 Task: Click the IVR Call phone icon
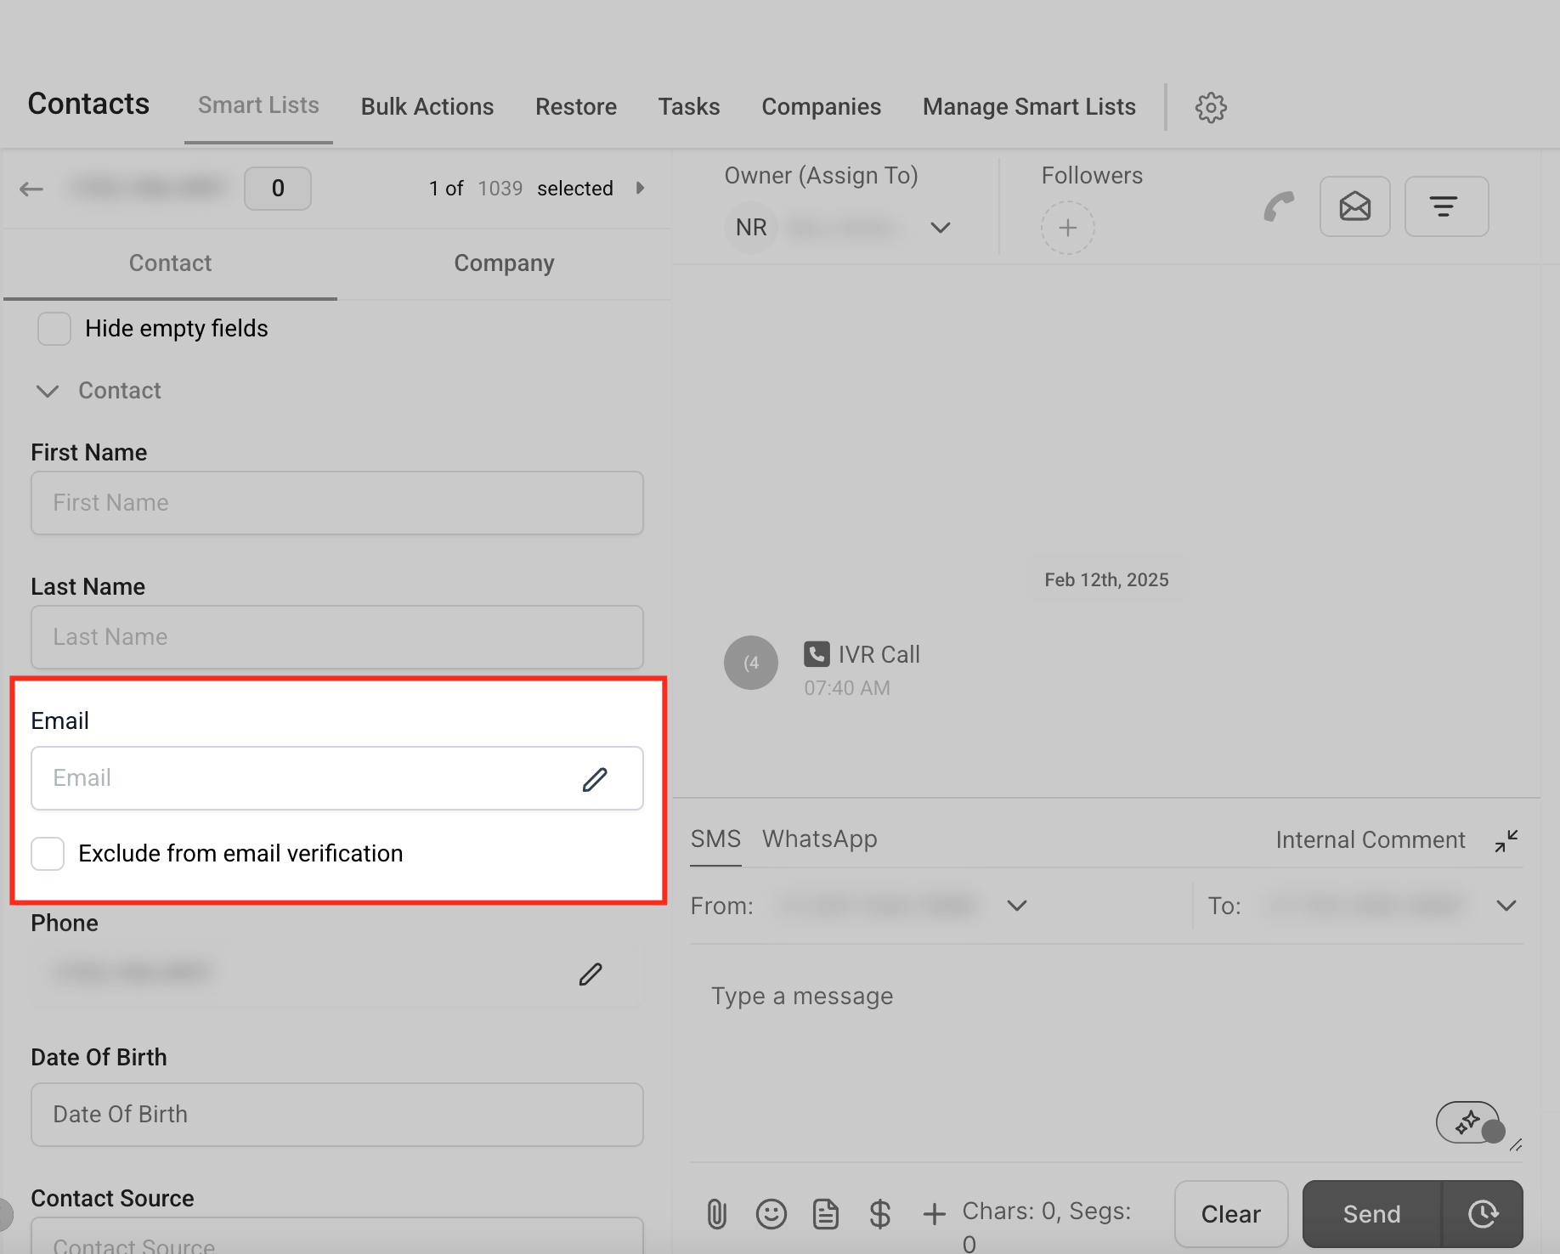pyautogui.click(x=817, y=654)
